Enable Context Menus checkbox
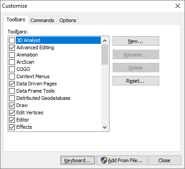This screenshot has height=169, width=185. [12, 76]
